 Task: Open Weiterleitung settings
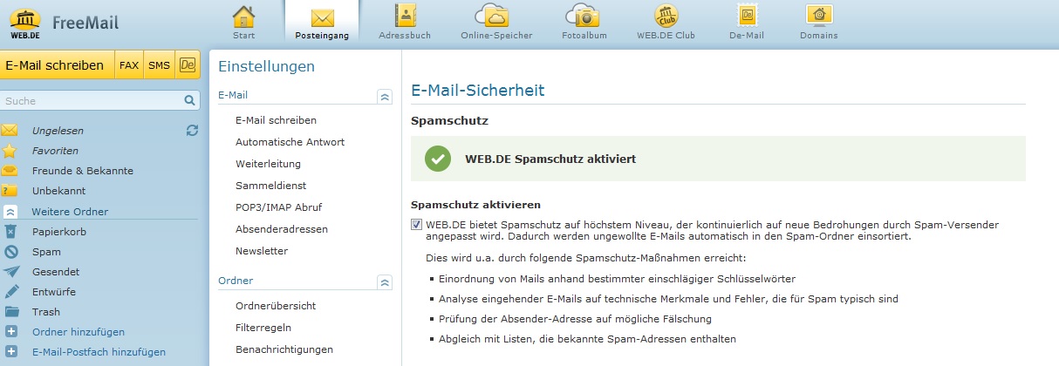[x=268, y=164]
